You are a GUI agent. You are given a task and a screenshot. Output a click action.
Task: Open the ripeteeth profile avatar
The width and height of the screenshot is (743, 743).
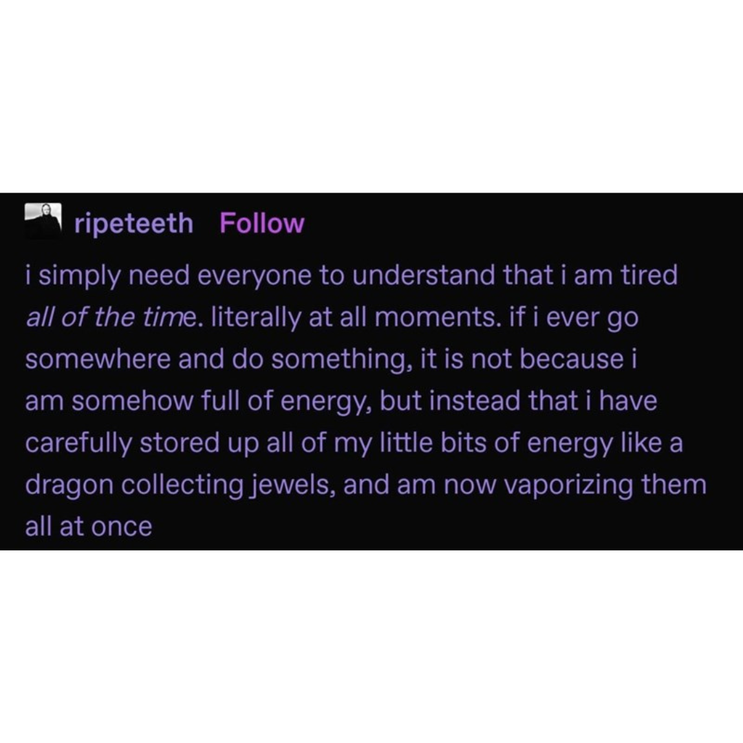pos(43,222)
